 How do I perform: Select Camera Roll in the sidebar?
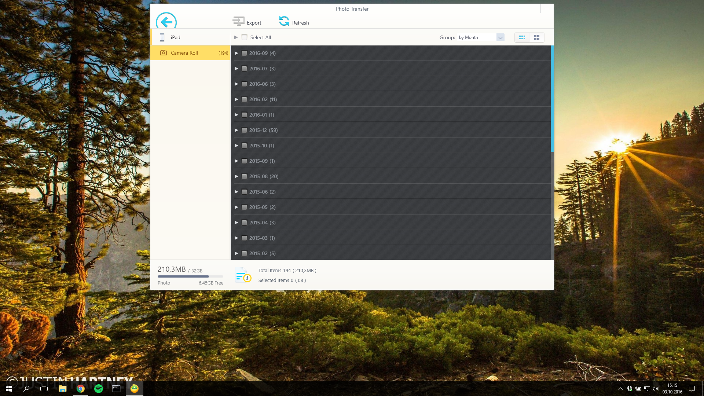[184, 53]
